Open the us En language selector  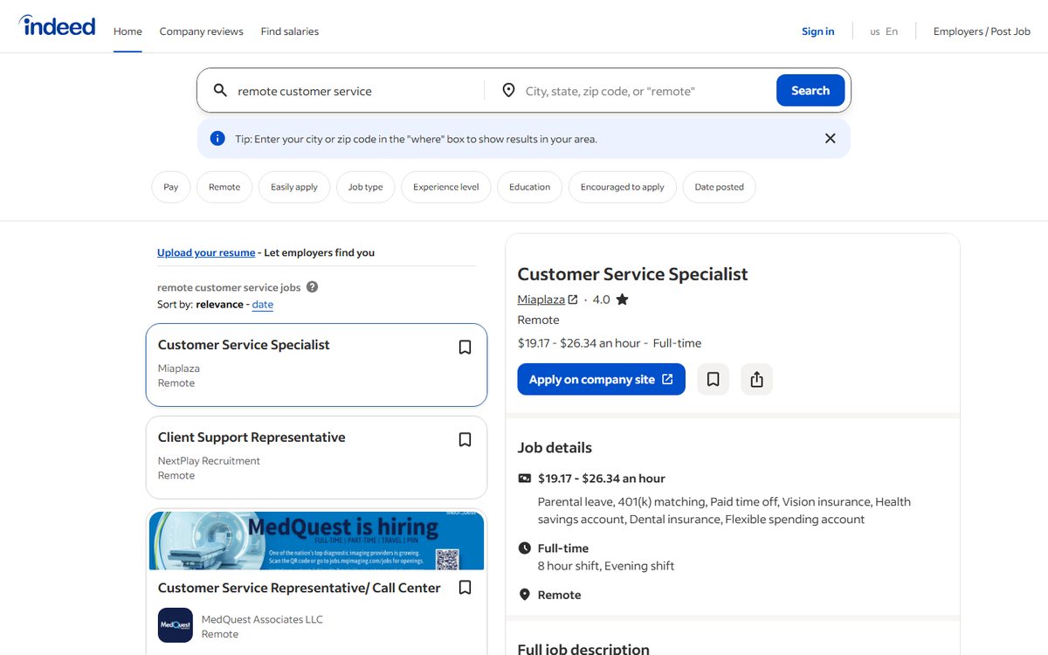click(884, 31)
